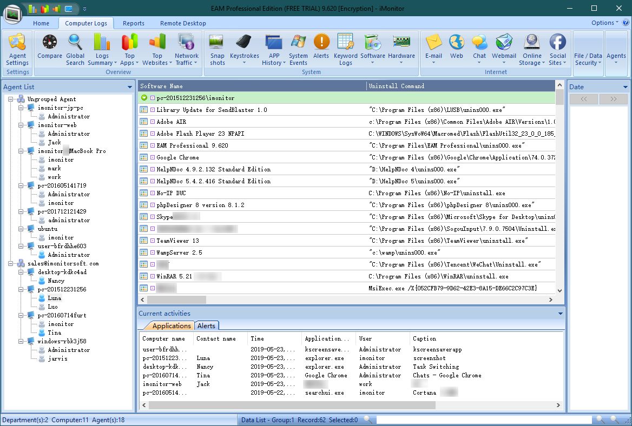The width and height of the screenshot is (632, 426).
Task: Collapse the Ungrouped Agent tree node
Action: [x=10, y=99]
